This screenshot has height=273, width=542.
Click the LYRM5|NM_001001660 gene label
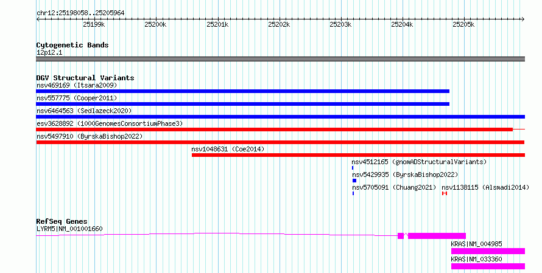coord(69,229)
